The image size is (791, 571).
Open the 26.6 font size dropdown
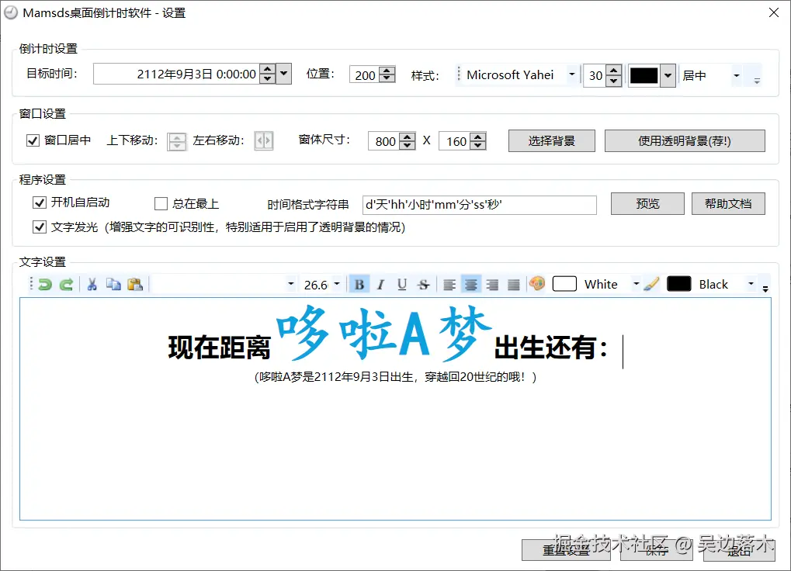pos(337,284)
